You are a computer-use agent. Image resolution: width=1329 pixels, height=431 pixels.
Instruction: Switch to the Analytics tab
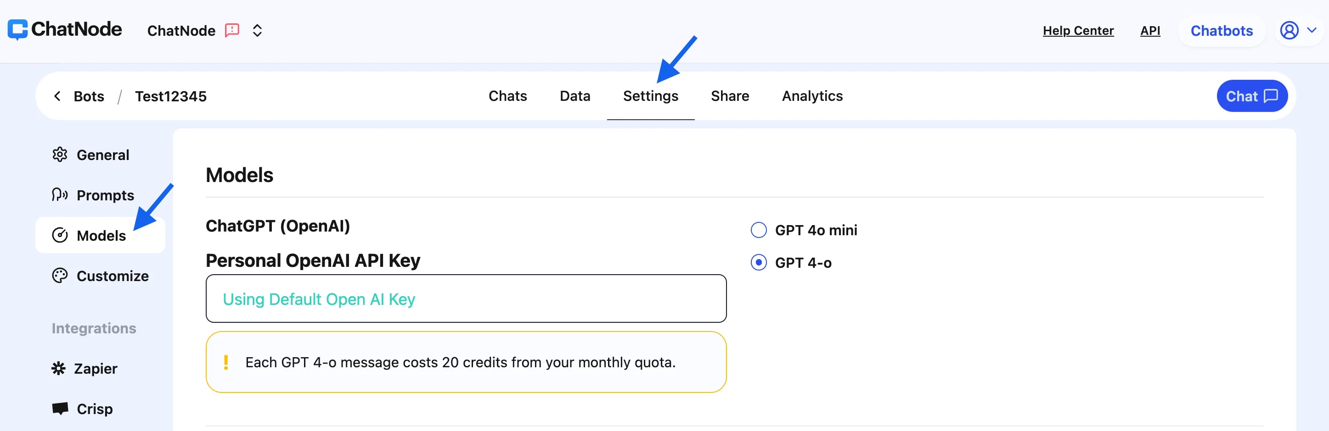812,96
